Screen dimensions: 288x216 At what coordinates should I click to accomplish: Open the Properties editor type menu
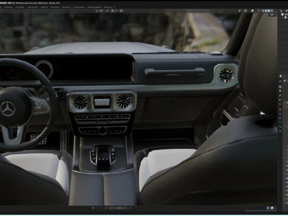[x=281, y=76]
